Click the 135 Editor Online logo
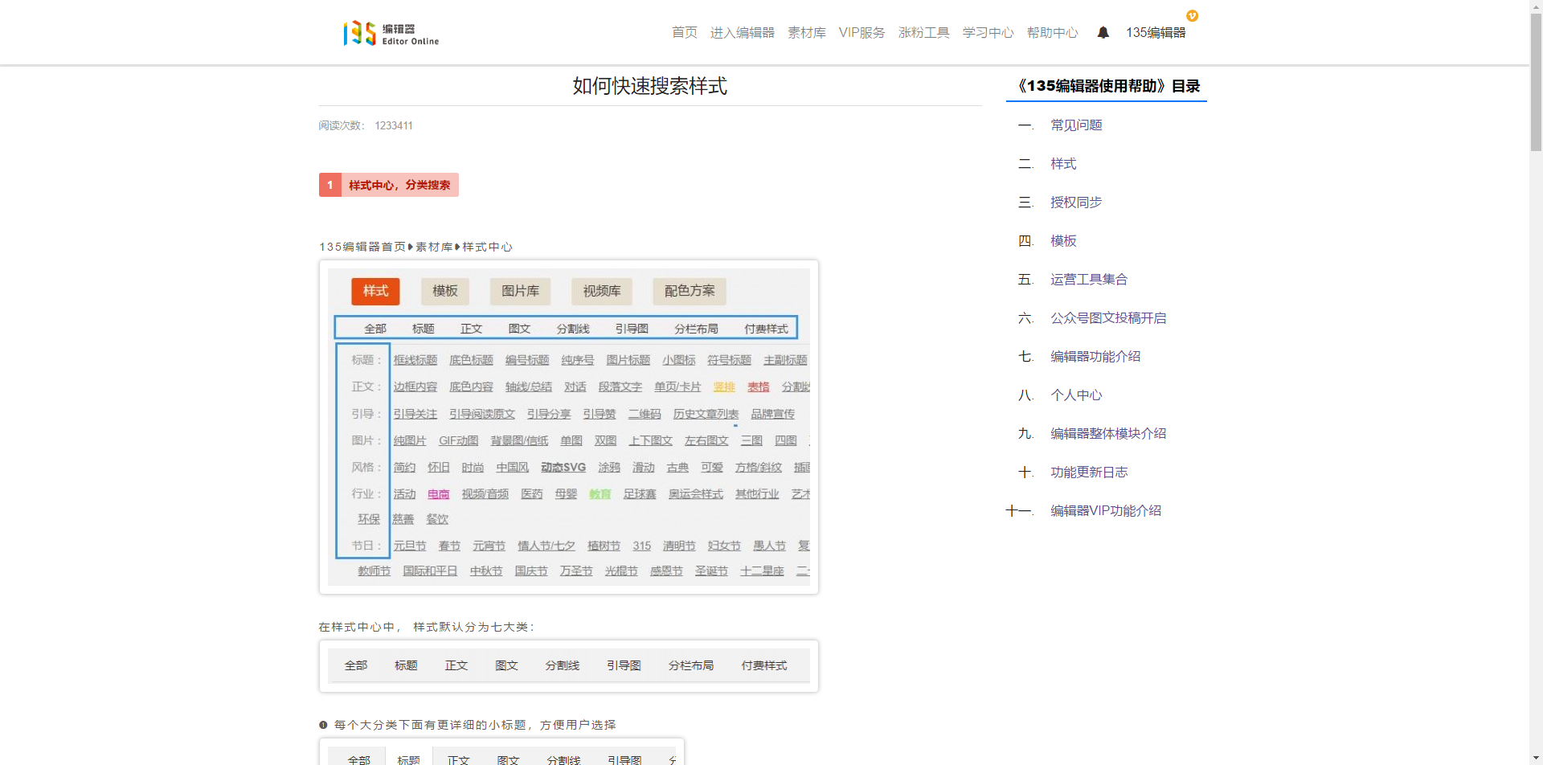This screenshot has width=1543, height=765. coord(391,33)
